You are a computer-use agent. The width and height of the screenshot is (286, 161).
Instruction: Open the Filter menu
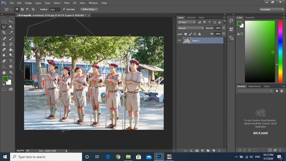coord(67,3)
